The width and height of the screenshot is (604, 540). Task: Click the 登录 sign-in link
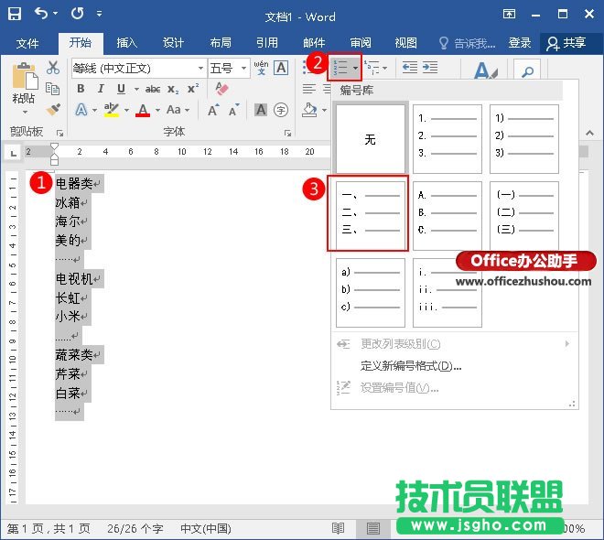[x=520, y=42]
